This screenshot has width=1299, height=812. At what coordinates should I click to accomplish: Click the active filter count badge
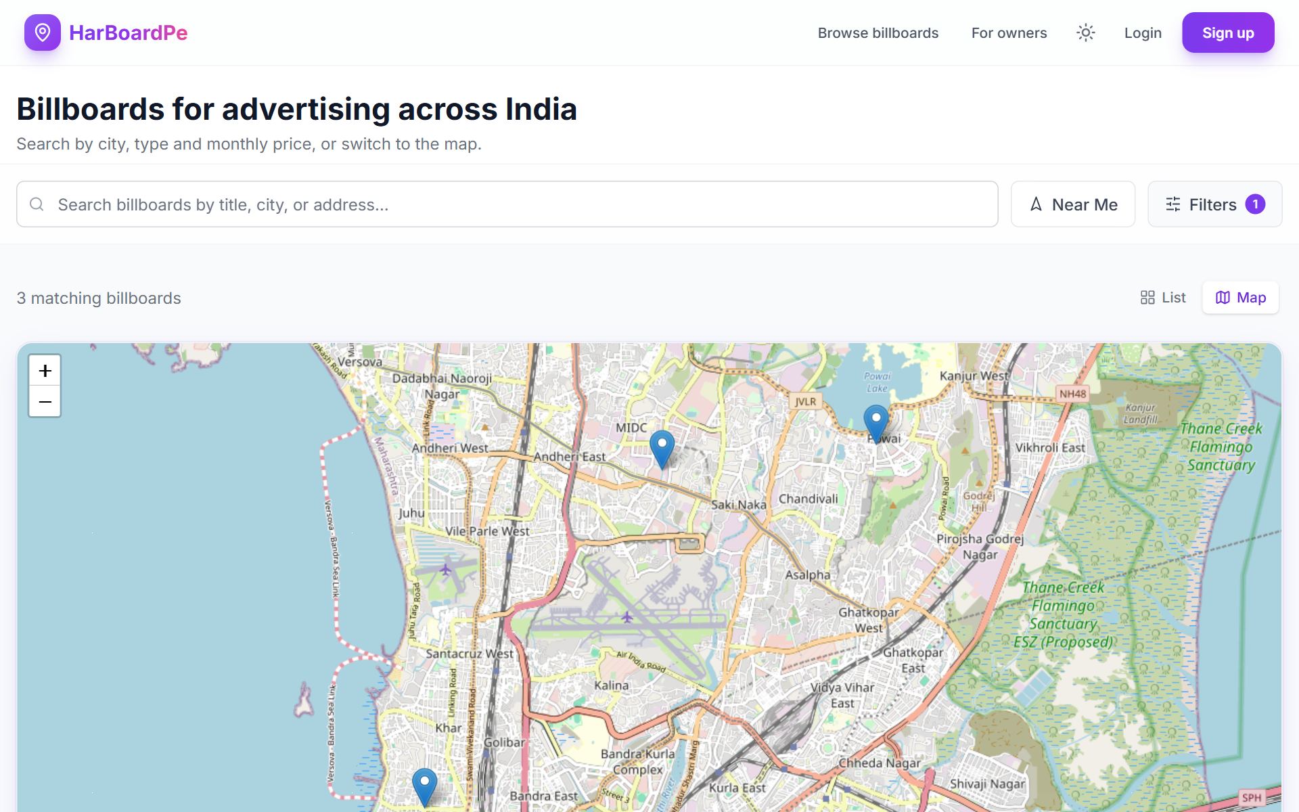1255,204
